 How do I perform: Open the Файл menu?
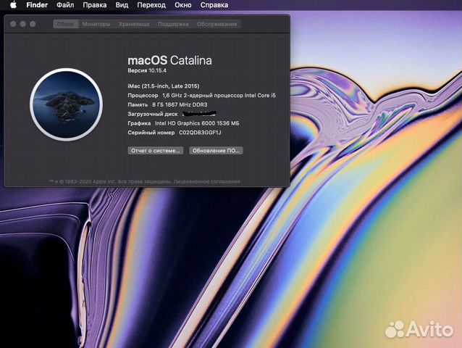click(x=65, y=5)
